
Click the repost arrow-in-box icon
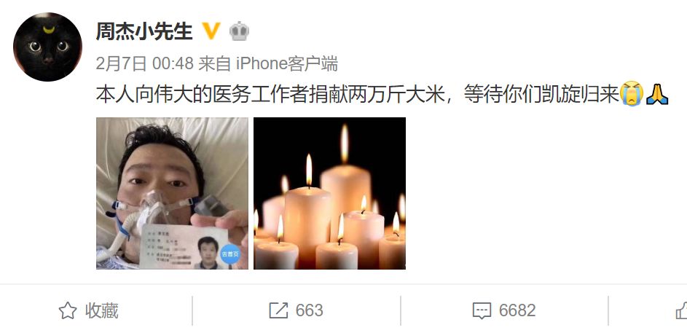278,310
